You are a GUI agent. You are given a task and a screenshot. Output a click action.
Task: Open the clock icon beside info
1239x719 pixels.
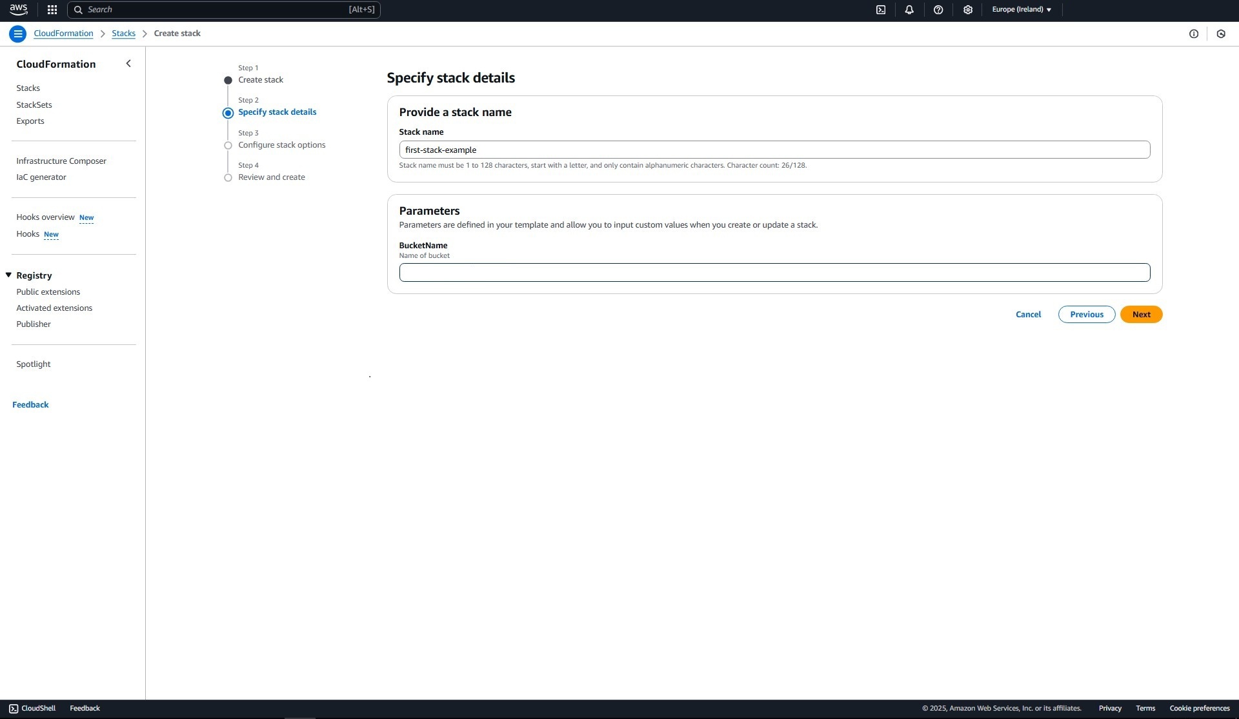point(1220,34)
